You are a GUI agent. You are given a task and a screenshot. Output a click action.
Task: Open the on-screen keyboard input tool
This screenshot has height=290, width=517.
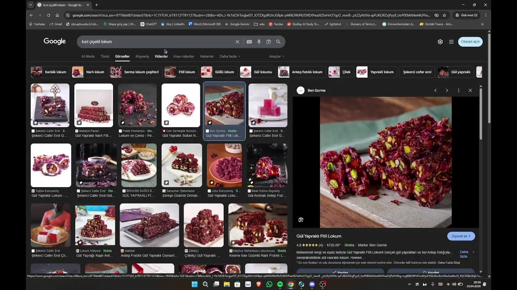pos(249,42)
